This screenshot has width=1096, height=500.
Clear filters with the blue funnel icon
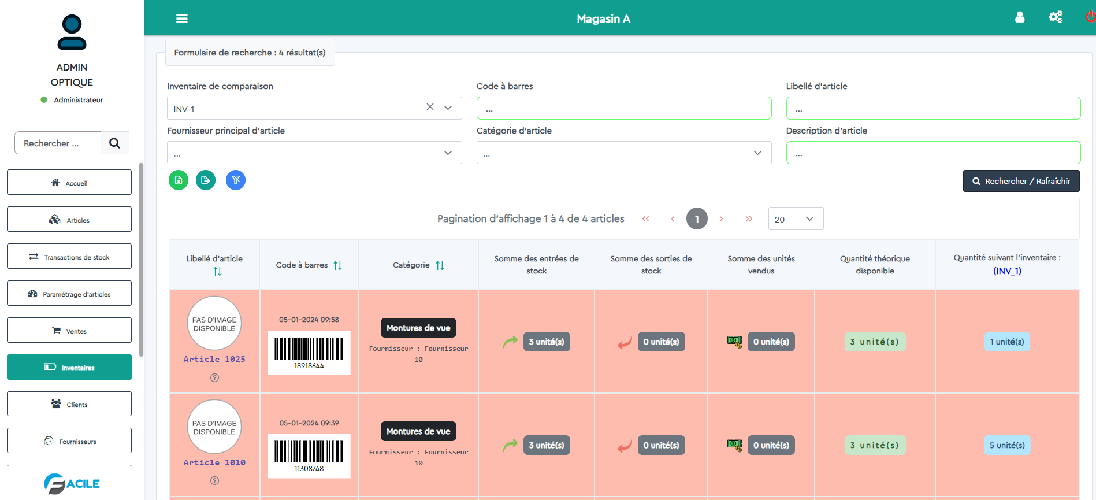[236, 180]
